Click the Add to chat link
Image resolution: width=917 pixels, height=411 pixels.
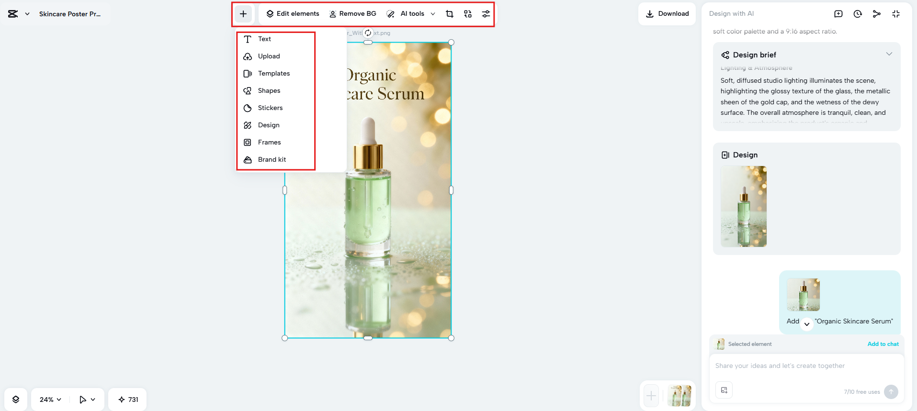click(883, 344)
